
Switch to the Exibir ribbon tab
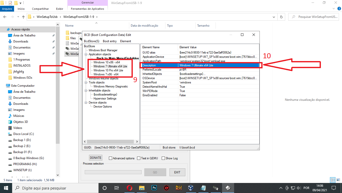tap(60, 9)
